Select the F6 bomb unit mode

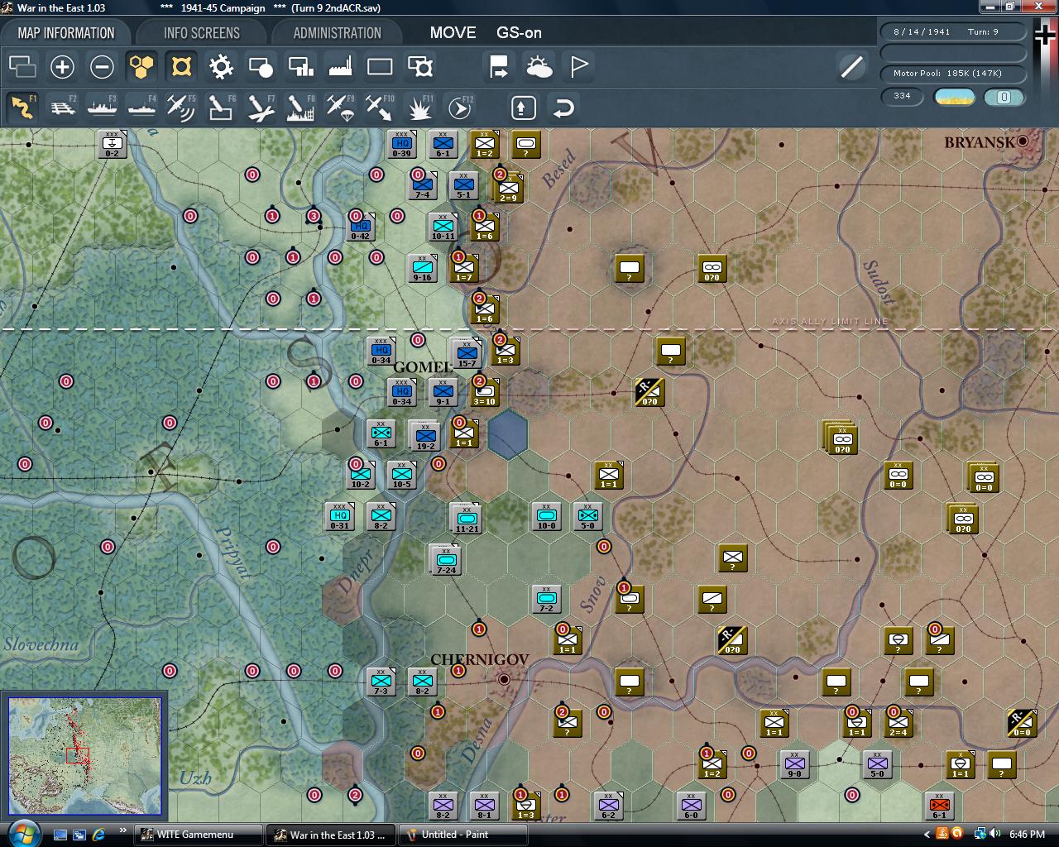point(221,107)
